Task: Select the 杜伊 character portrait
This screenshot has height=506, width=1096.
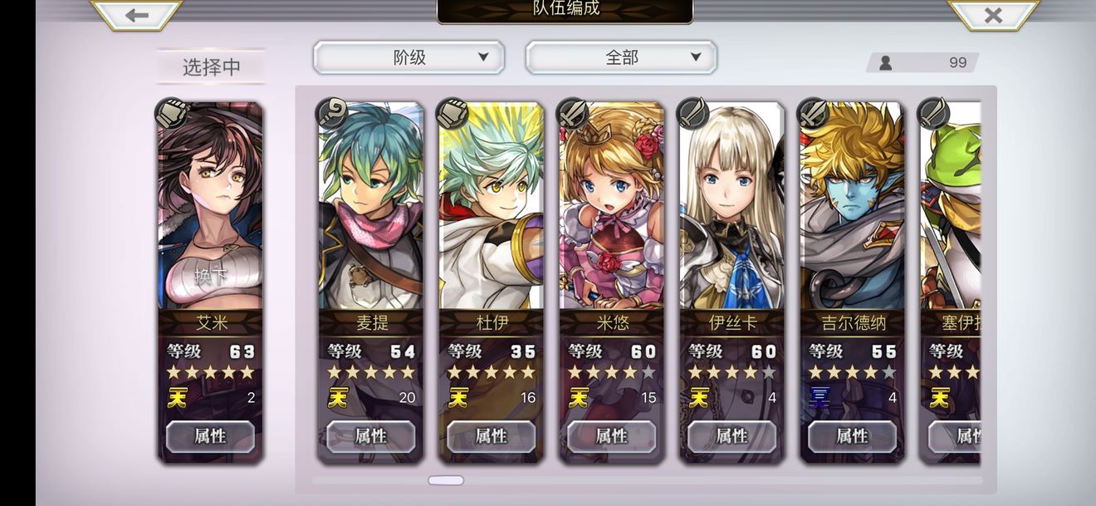Action: pyautogui.click(x=492, y=206)
